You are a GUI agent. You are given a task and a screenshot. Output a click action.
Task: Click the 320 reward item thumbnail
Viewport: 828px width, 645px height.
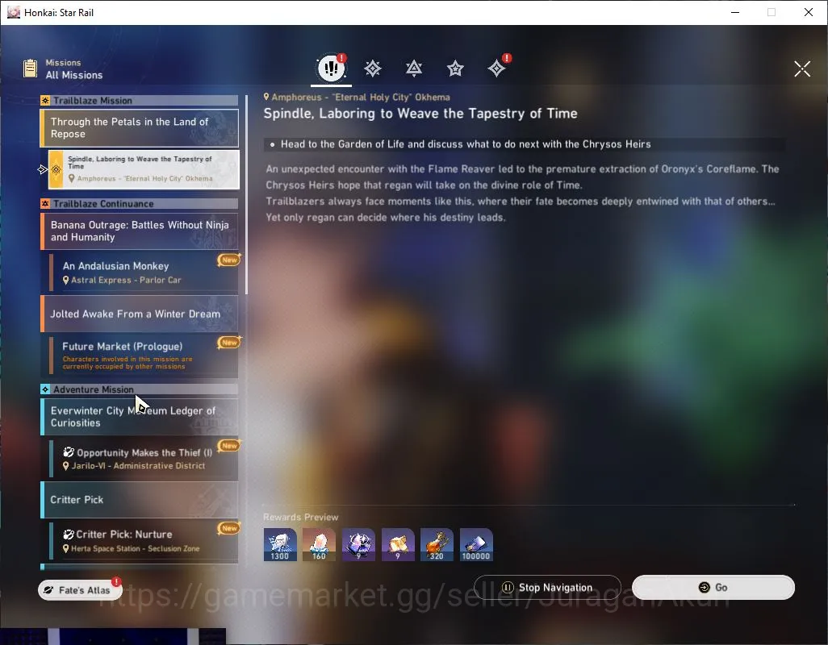(x=437, y=544)
